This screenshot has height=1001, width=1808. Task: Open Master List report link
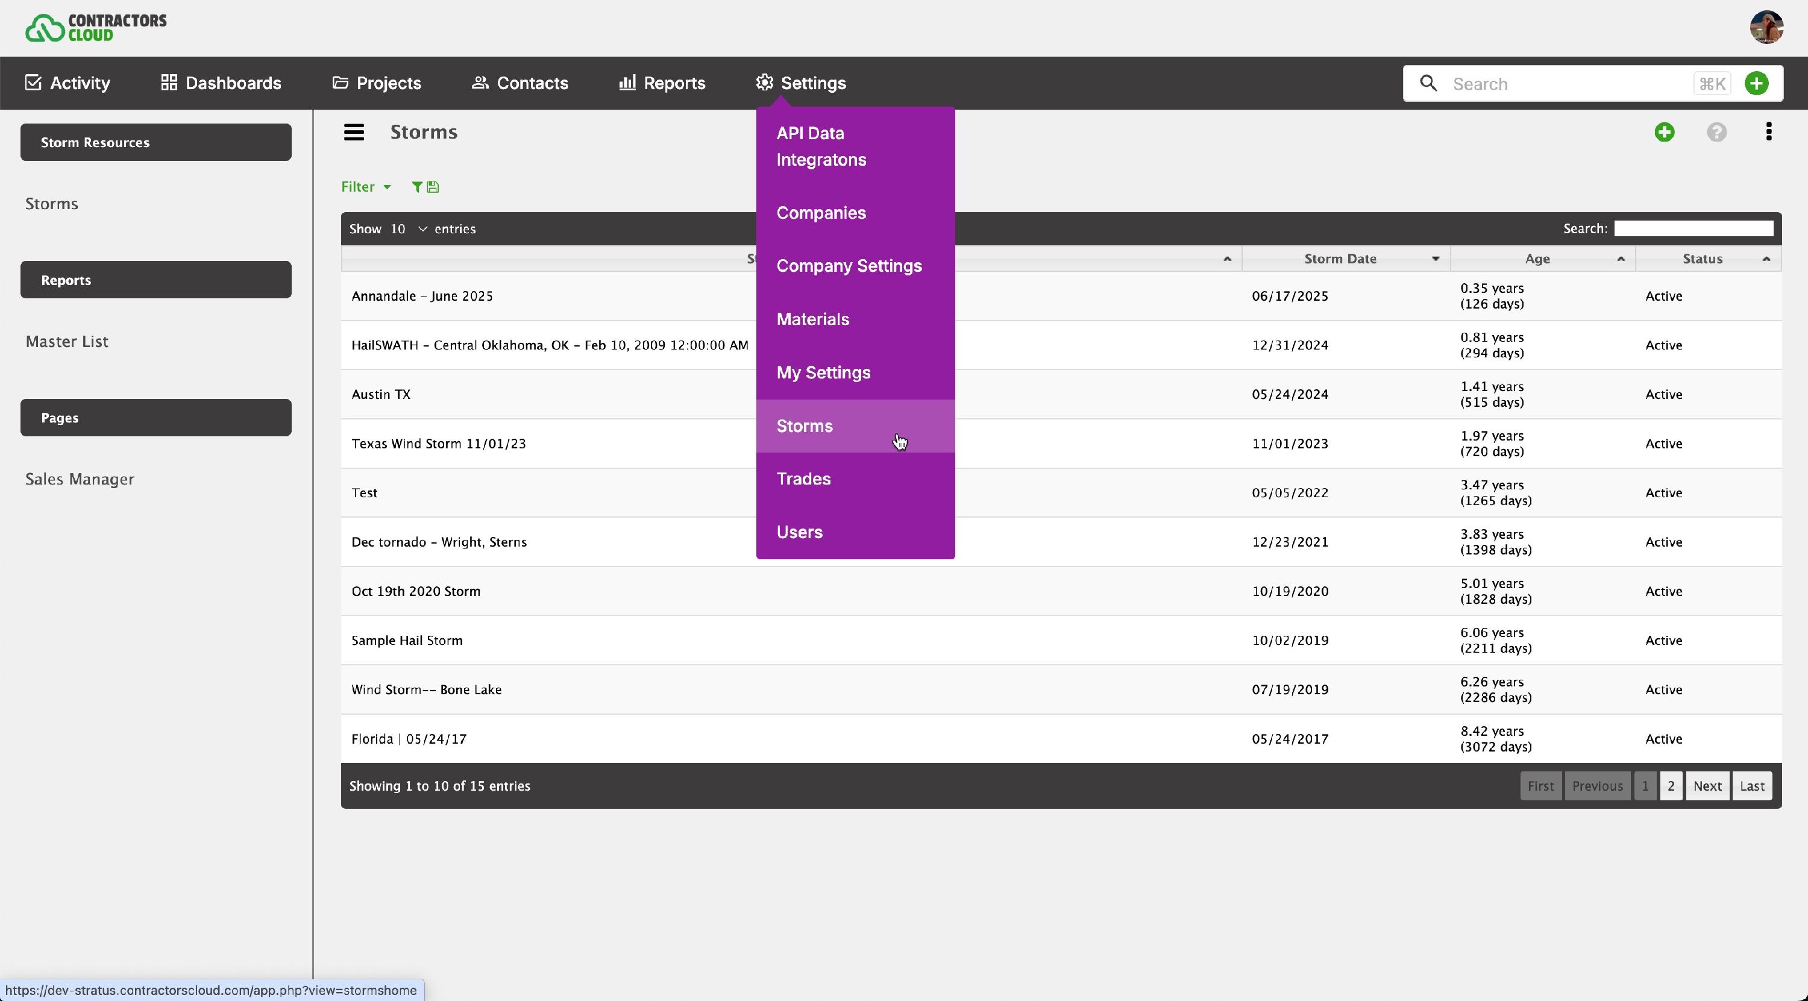point(67,342)
